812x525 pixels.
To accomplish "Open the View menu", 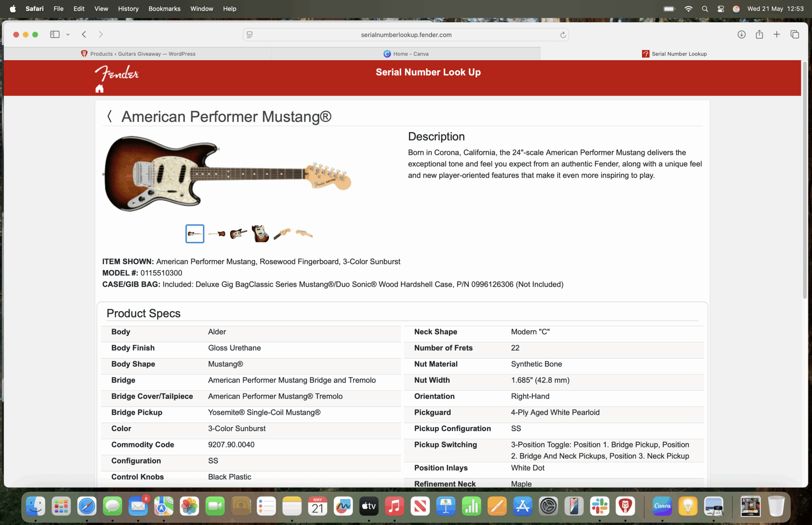I will [101, 9].
